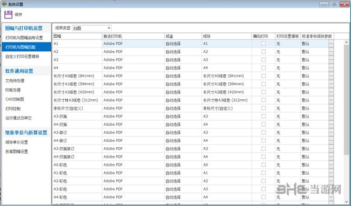Open 印前处理 settings page
This screenshot has width=351, height=206.
coord(13,90)
